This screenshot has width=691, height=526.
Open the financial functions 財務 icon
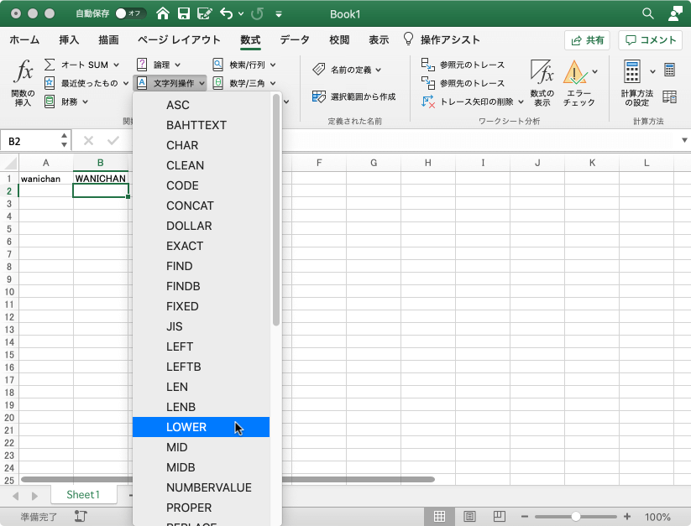point(50,102)
